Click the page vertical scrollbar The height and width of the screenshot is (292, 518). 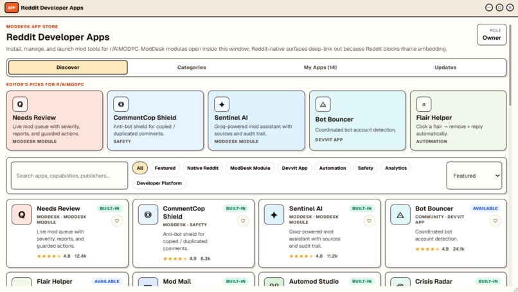pos(510,66)
